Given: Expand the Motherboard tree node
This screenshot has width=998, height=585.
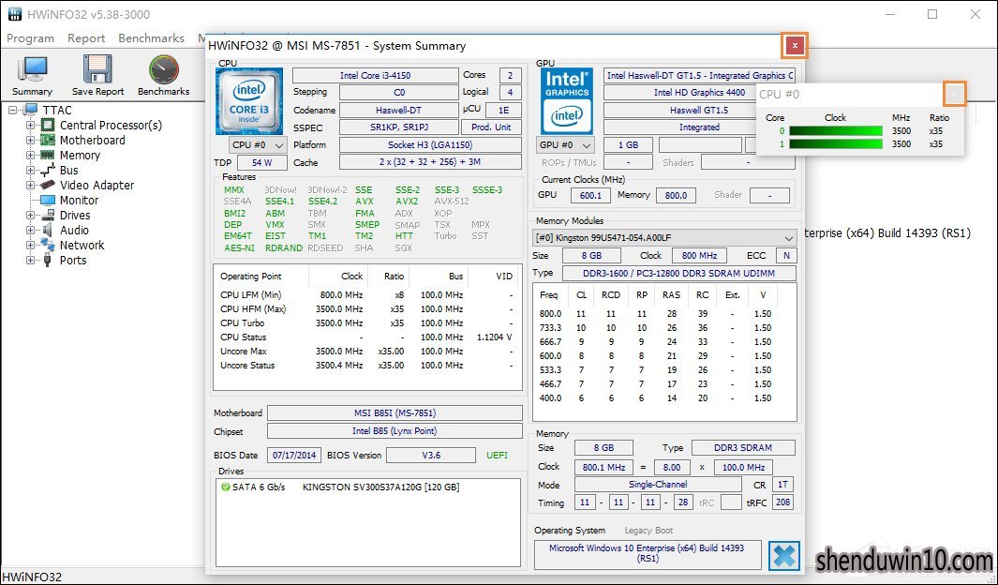Looking at the screenshot, I should pyautogui.click(x=30, y=140).
